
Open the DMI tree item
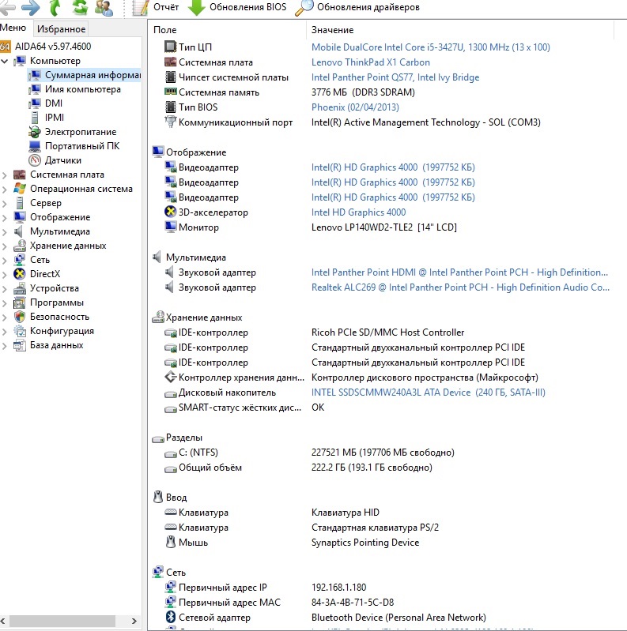tap(54, 103)
